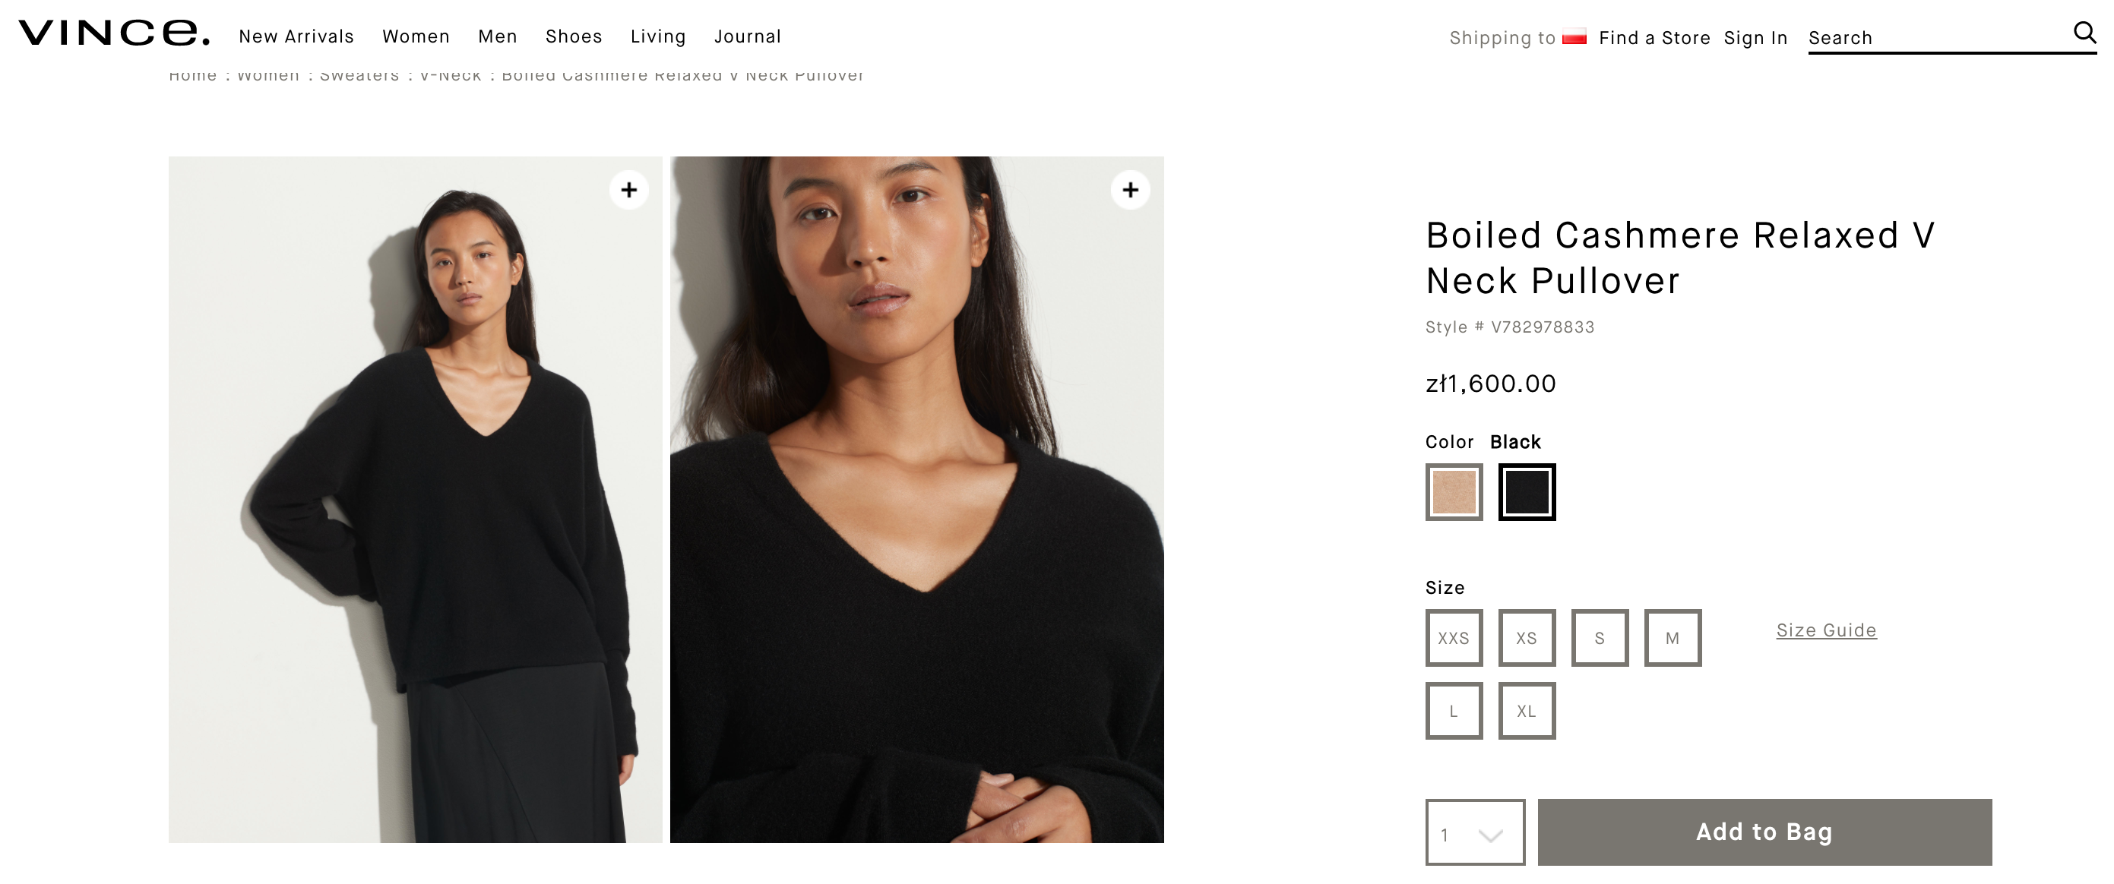Click the search magnifier icon
This screenshot has height=884, width=2114.
(x=2084, y=32)
